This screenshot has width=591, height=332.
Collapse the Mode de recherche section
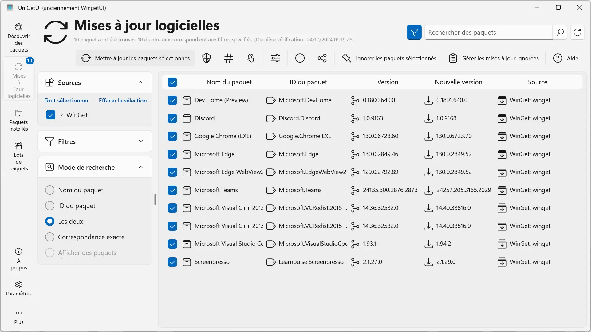pyautogui.click(x=140, y=167)
